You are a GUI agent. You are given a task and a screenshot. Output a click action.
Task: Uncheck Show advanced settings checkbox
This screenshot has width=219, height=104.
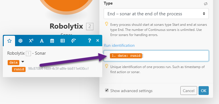coord(107,90)
